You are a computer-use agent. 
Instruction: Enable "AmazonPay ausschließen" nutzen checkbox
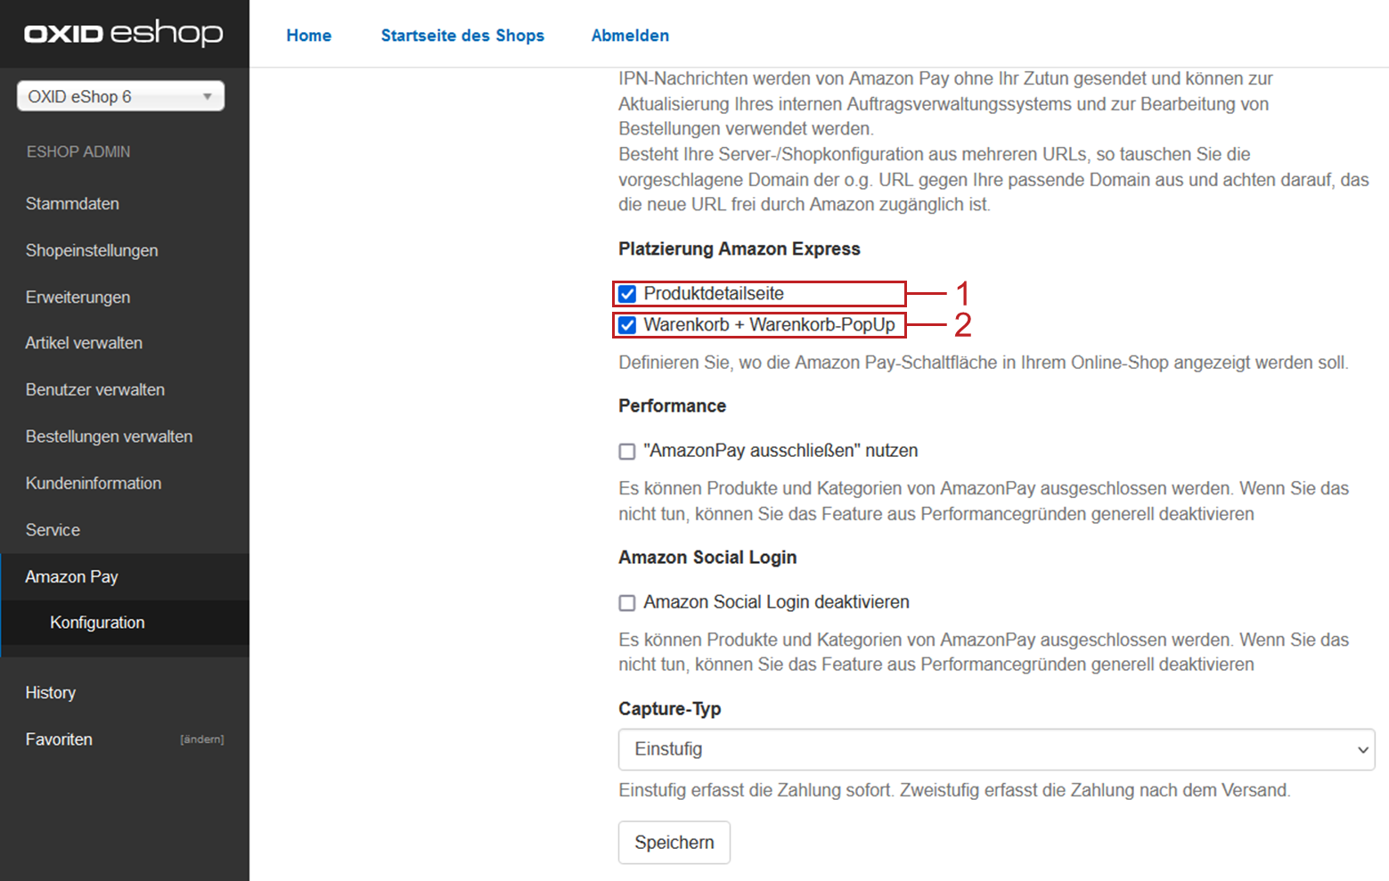tap(627, 452)
